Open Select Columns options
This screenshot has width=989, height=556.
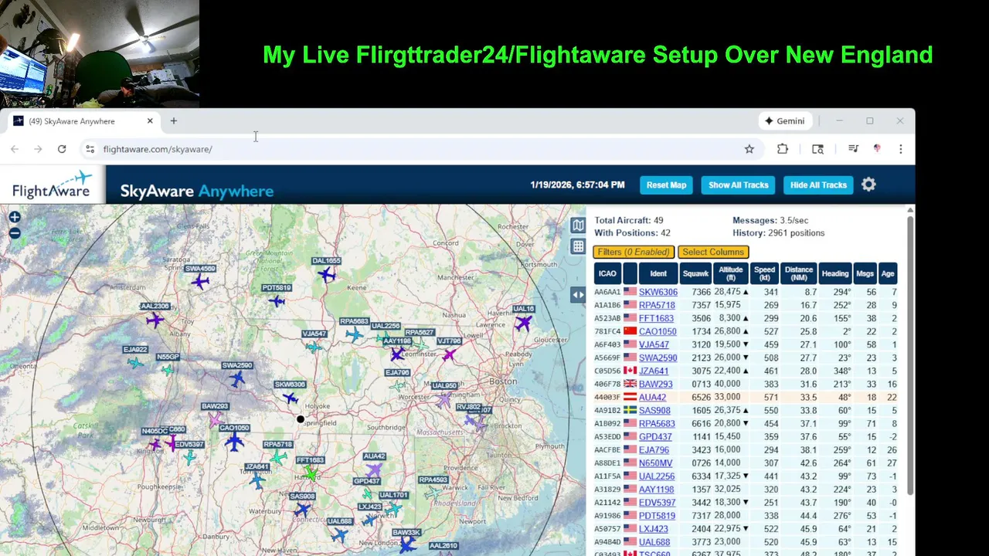tap(713, 252)
